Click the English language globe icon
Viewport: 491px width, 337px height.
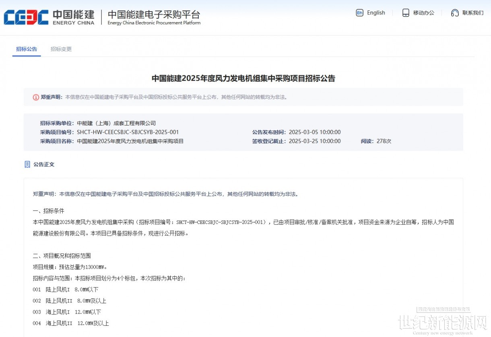359,13
